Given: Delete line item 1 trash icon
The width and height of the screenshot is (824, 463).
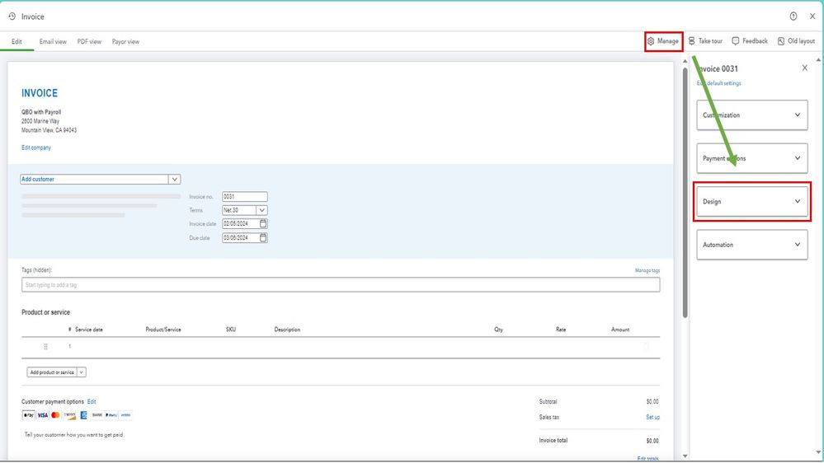Looking at the screenshot, I should pyautogui.click(x=646, y=347).
